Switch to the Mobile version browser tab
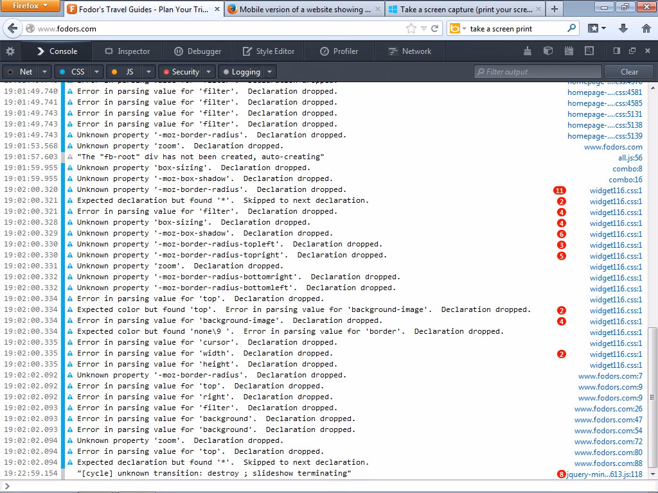The width and height of the screenshot is (658, 493). click(x=305, y=9)
